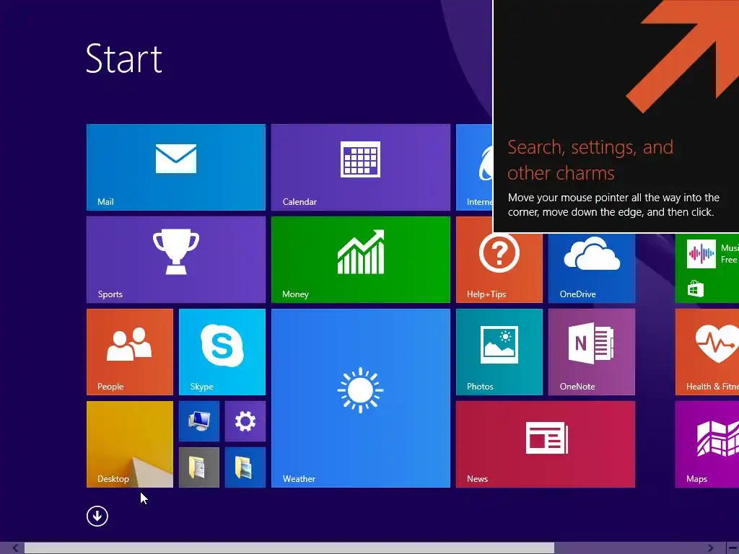Open the Mail tile

(x=176, y=167)
